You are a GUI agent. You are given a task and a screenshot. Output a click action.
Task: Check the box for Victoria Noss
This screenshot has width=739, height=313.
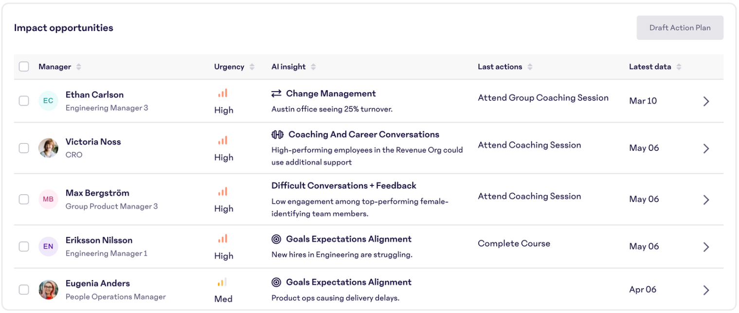pos(24,148)
